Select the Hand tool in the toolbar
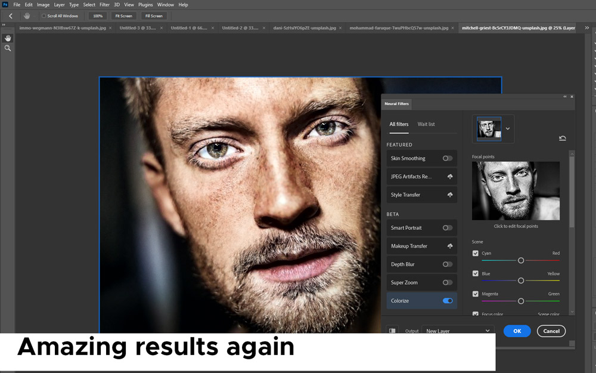Viewport: 596px width, 373px height. pos(7,37)
